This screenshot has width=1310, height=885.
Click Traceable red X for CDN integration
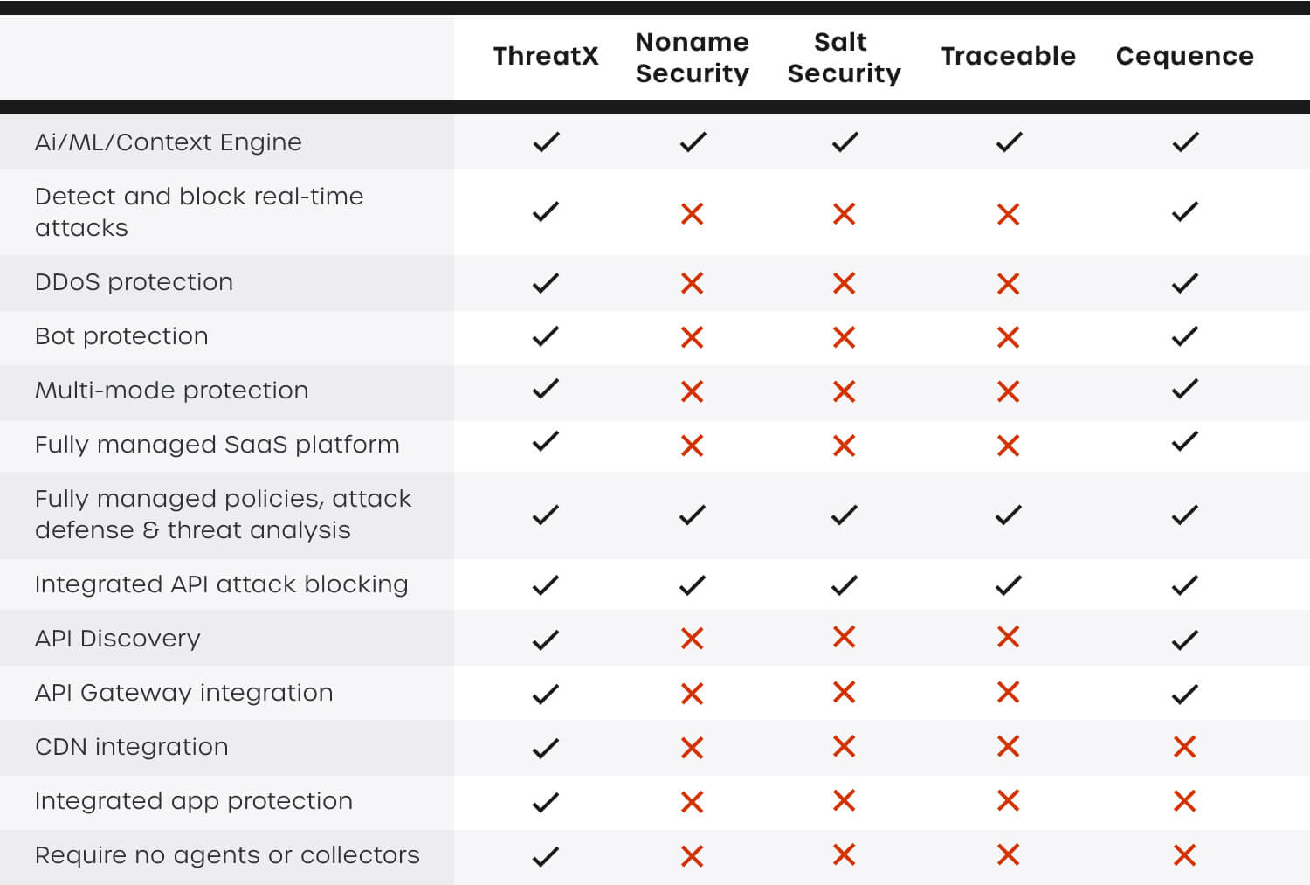1009,746
